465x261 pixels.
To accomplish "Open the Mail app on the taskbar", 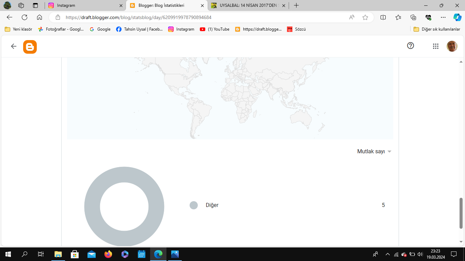I will pos(92,254).
